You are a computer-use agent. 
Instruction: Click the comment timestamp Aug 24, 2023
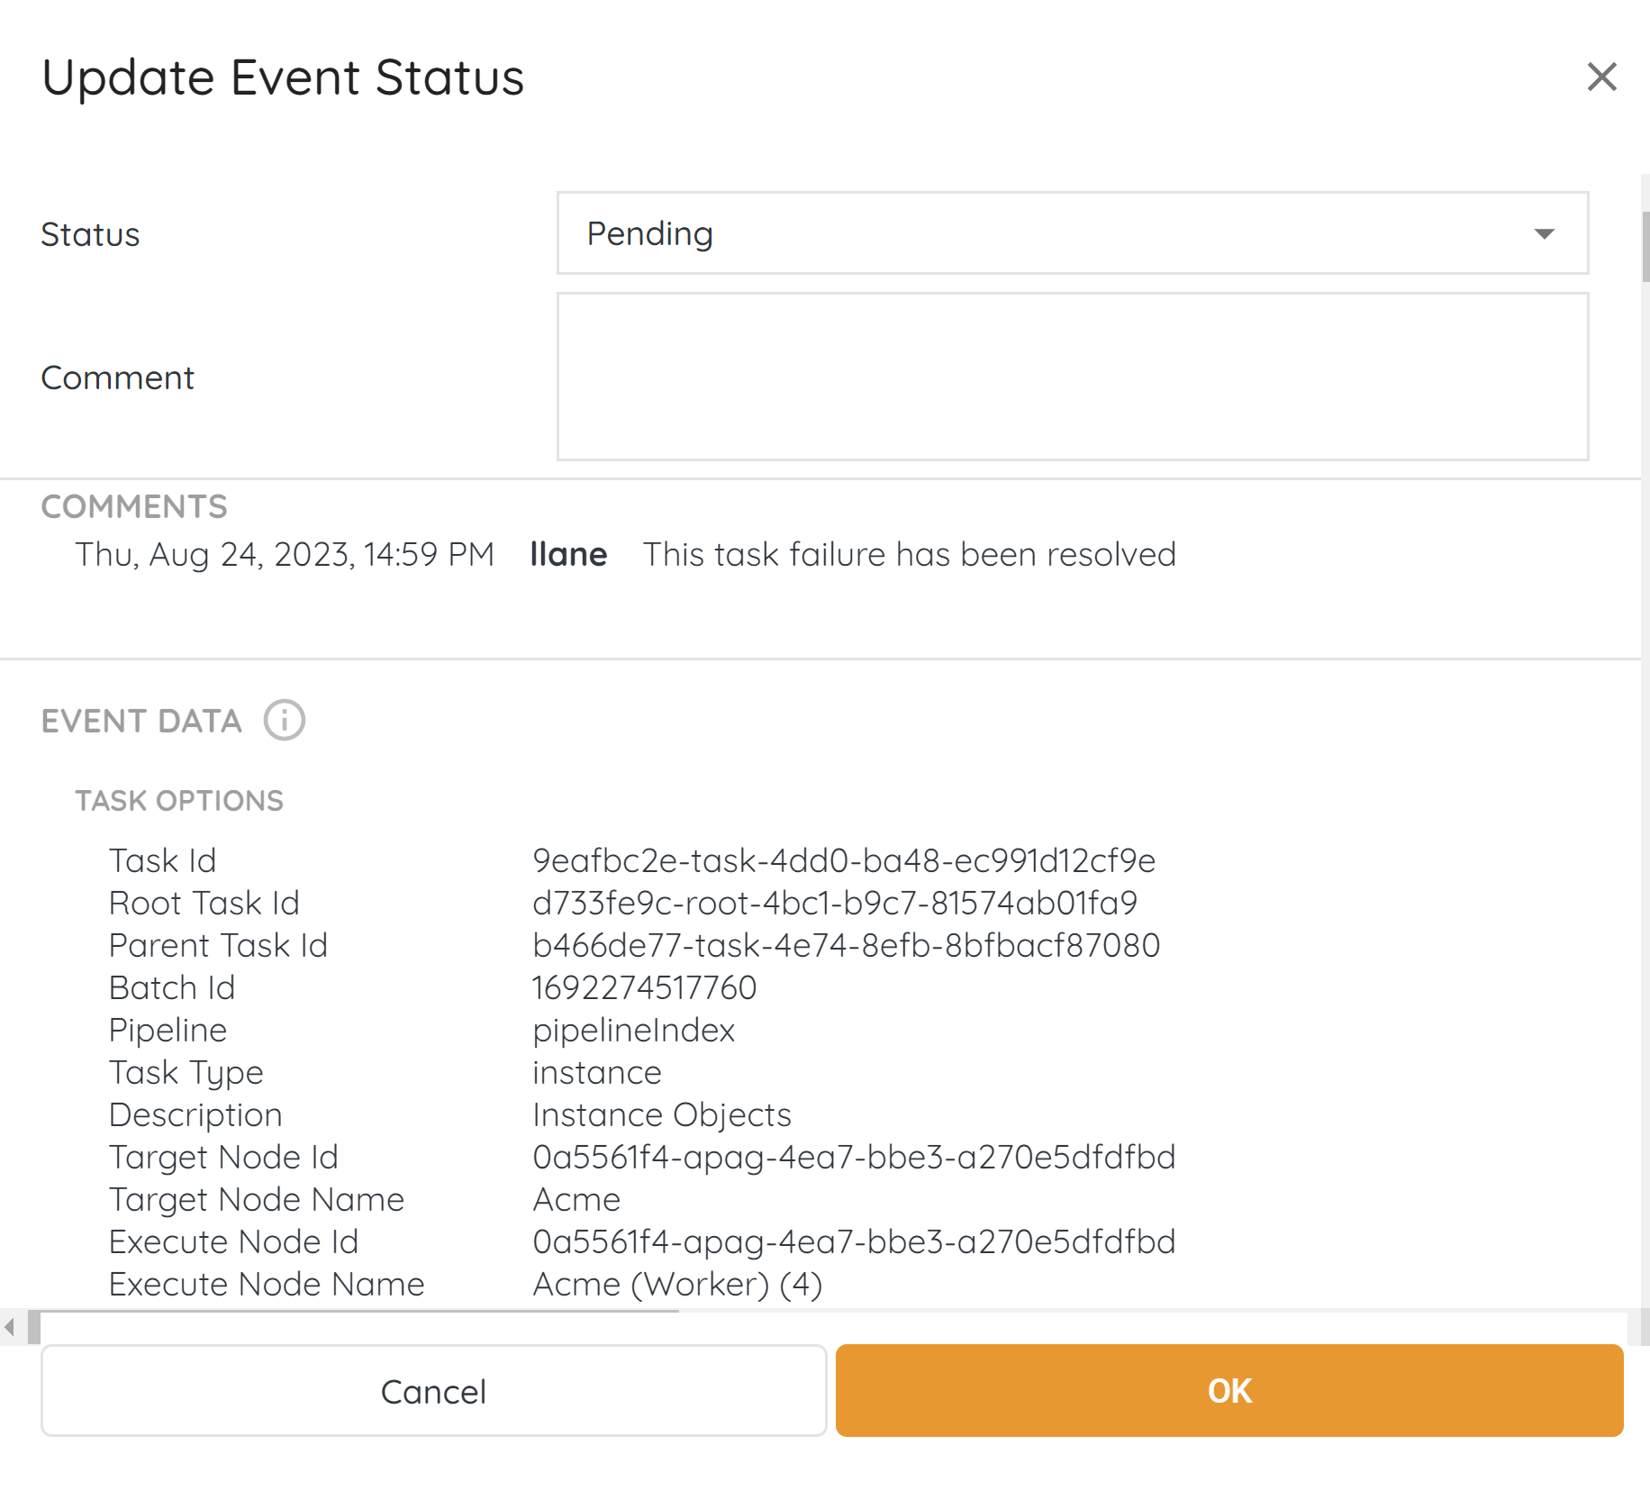click(285, 554)
